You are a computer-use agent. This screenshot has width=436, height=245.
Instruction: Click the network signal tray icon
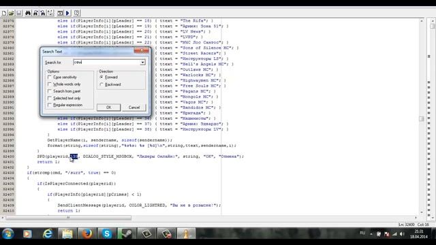tap(394, 234)
